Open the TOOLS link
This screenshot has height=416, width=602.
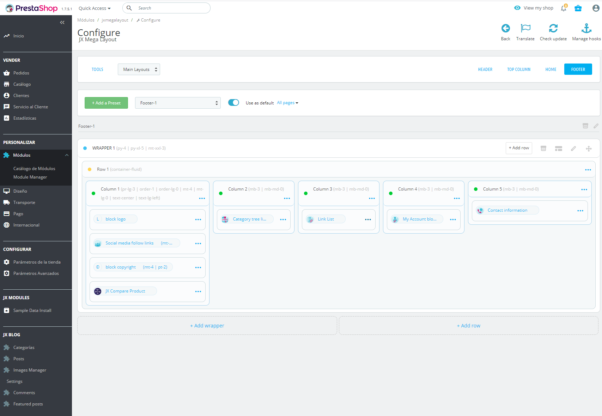[97, 70]
